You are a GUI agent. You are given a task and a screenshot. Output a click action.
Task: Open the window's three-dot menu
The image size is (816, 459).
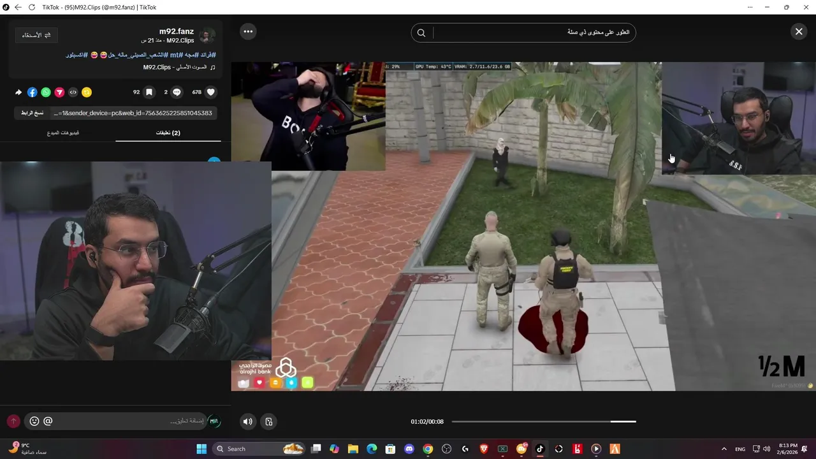[750, 7]
